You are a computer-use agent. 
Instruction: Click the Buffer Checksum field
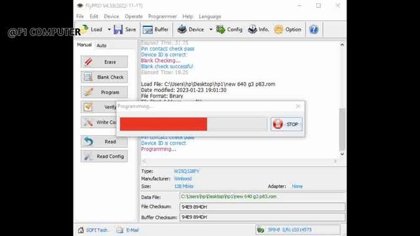[x=262, y=217]
